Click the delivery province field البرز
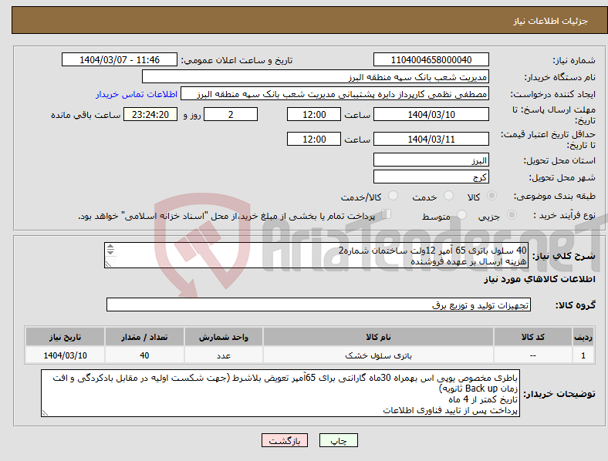 click(431, 160)
